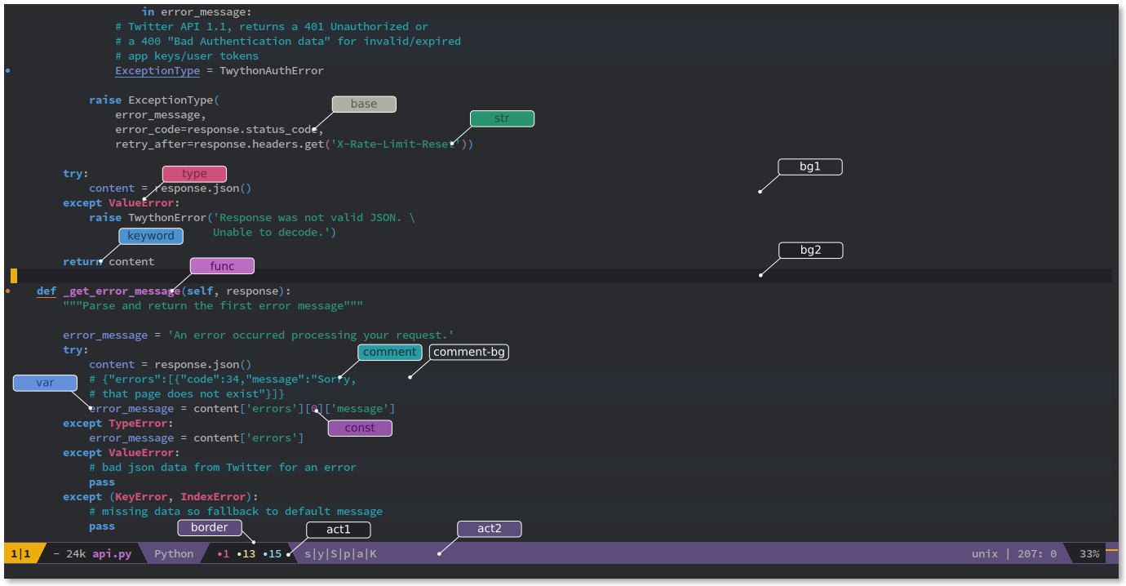Click the 33% buffer position indicator
Viewport: 1126px width, 586px height.
pos(1089,554)
